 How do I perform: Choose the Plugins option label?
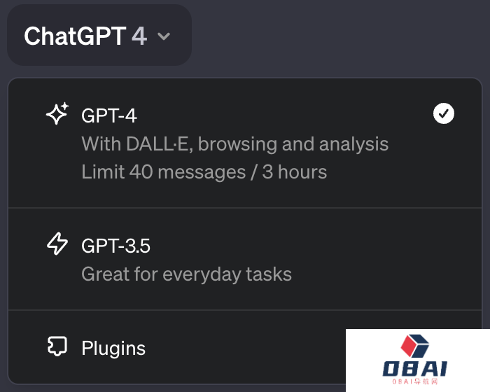(x=113, y=348)
